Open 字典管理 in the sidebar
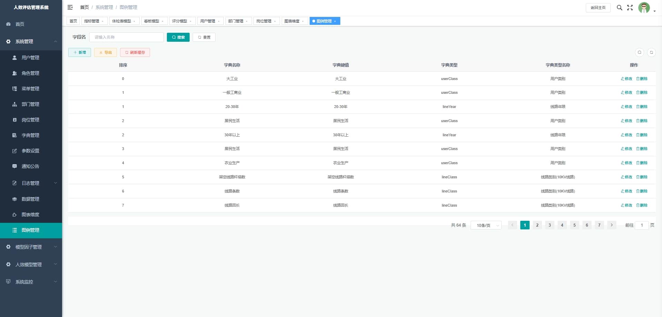 [31, 135]
